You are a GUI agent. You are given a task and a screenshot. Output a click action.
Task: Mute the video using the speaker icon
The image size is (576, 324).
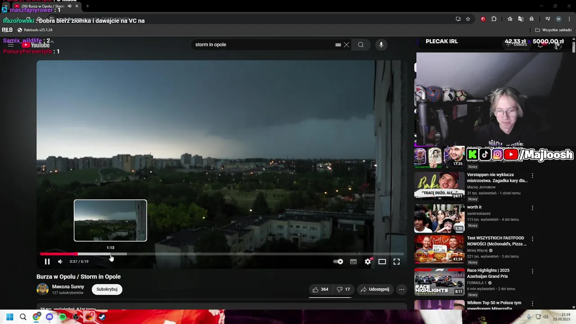click(60, 261)
